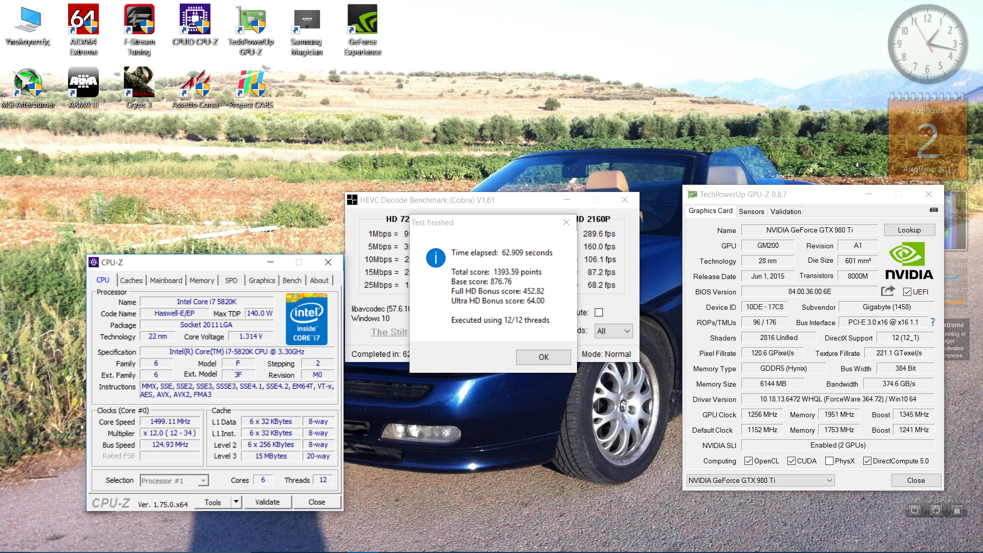Open the Graphics tab in CPU-Z
This screenshot has height=553, width=983.
[x=262, y=280]
